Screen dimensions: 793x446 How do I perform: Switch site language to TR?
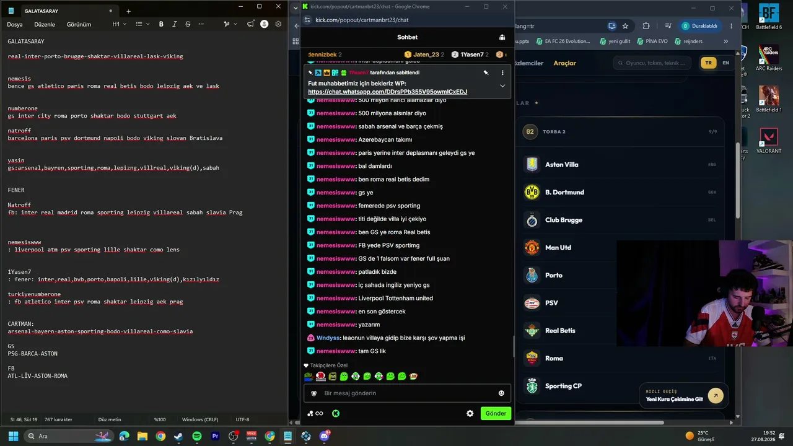coord(708,63)
